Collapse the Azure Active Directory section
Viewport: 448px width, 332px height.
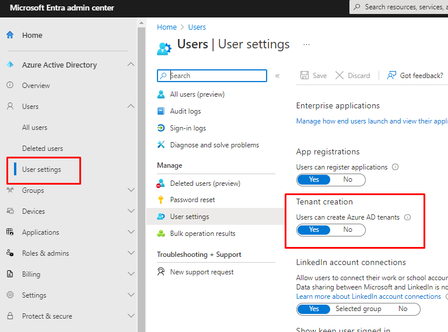131,65
